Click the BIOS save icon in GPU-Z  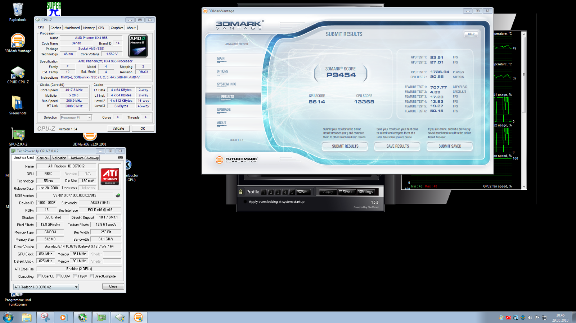tap(118, 195)
